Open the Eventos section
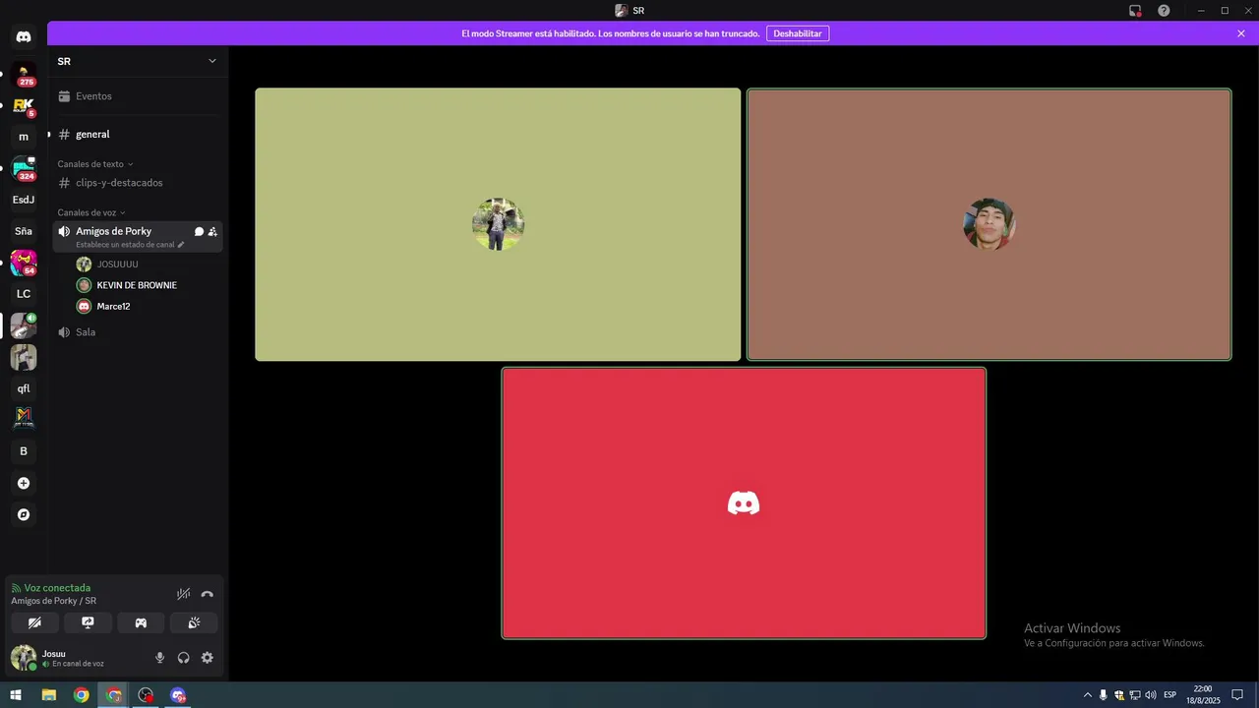 click(137, 96)
